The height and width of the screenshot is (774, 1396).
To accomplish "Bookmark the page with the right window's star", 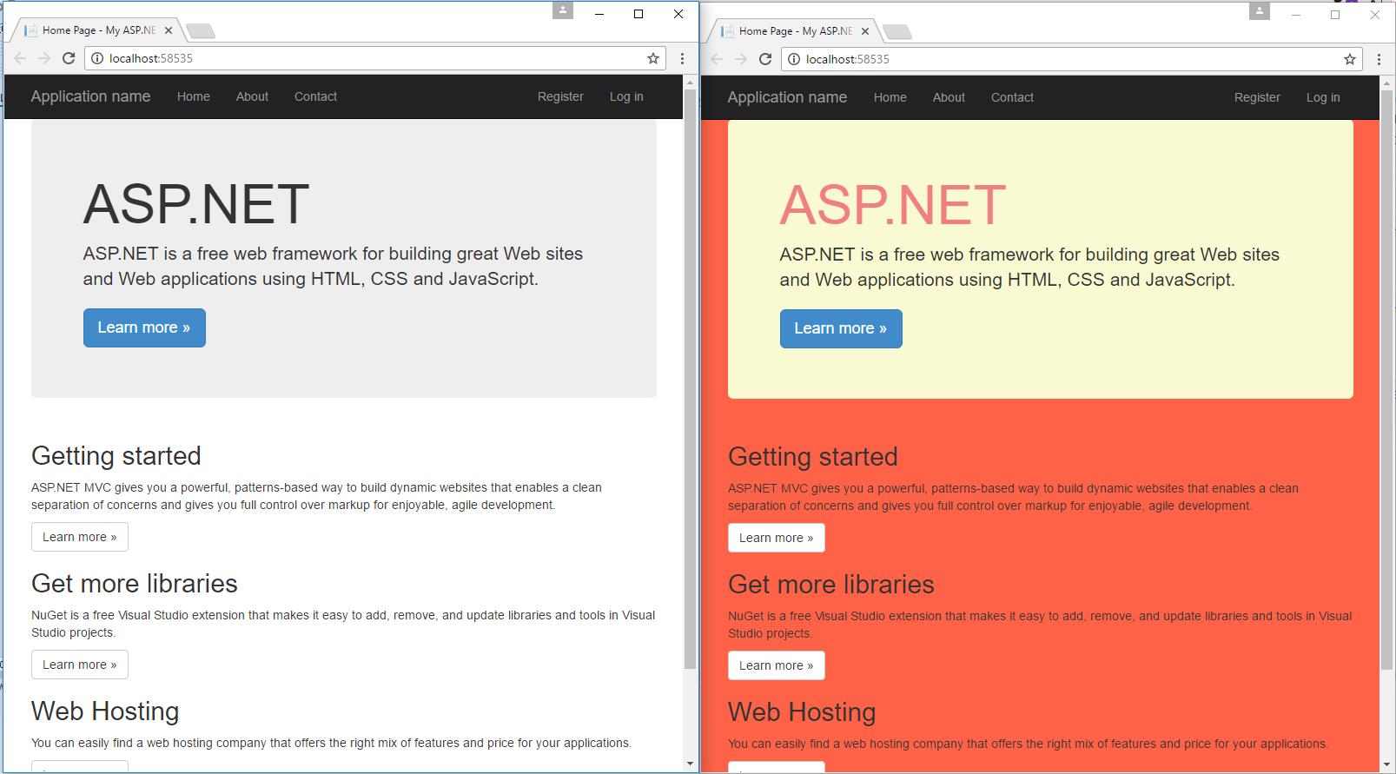I will coord(1350,59).
